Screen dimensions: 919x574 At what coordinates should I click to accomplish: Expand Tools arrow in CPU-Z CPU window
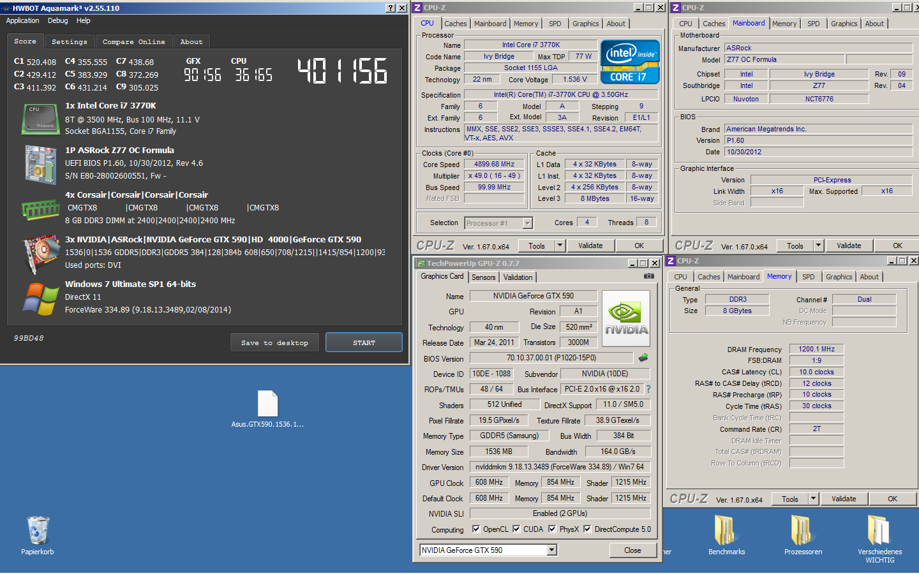[x=560, y=246]
